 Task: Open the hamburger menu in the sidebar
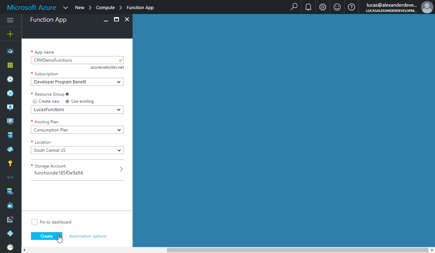click(x=10, y=20)
